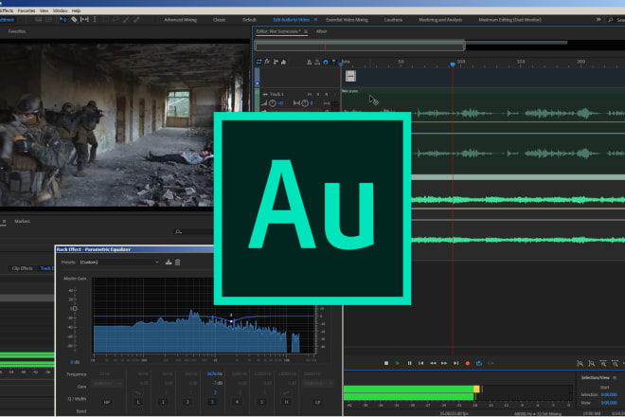Click the Rewind transport button

coord(433,363)
